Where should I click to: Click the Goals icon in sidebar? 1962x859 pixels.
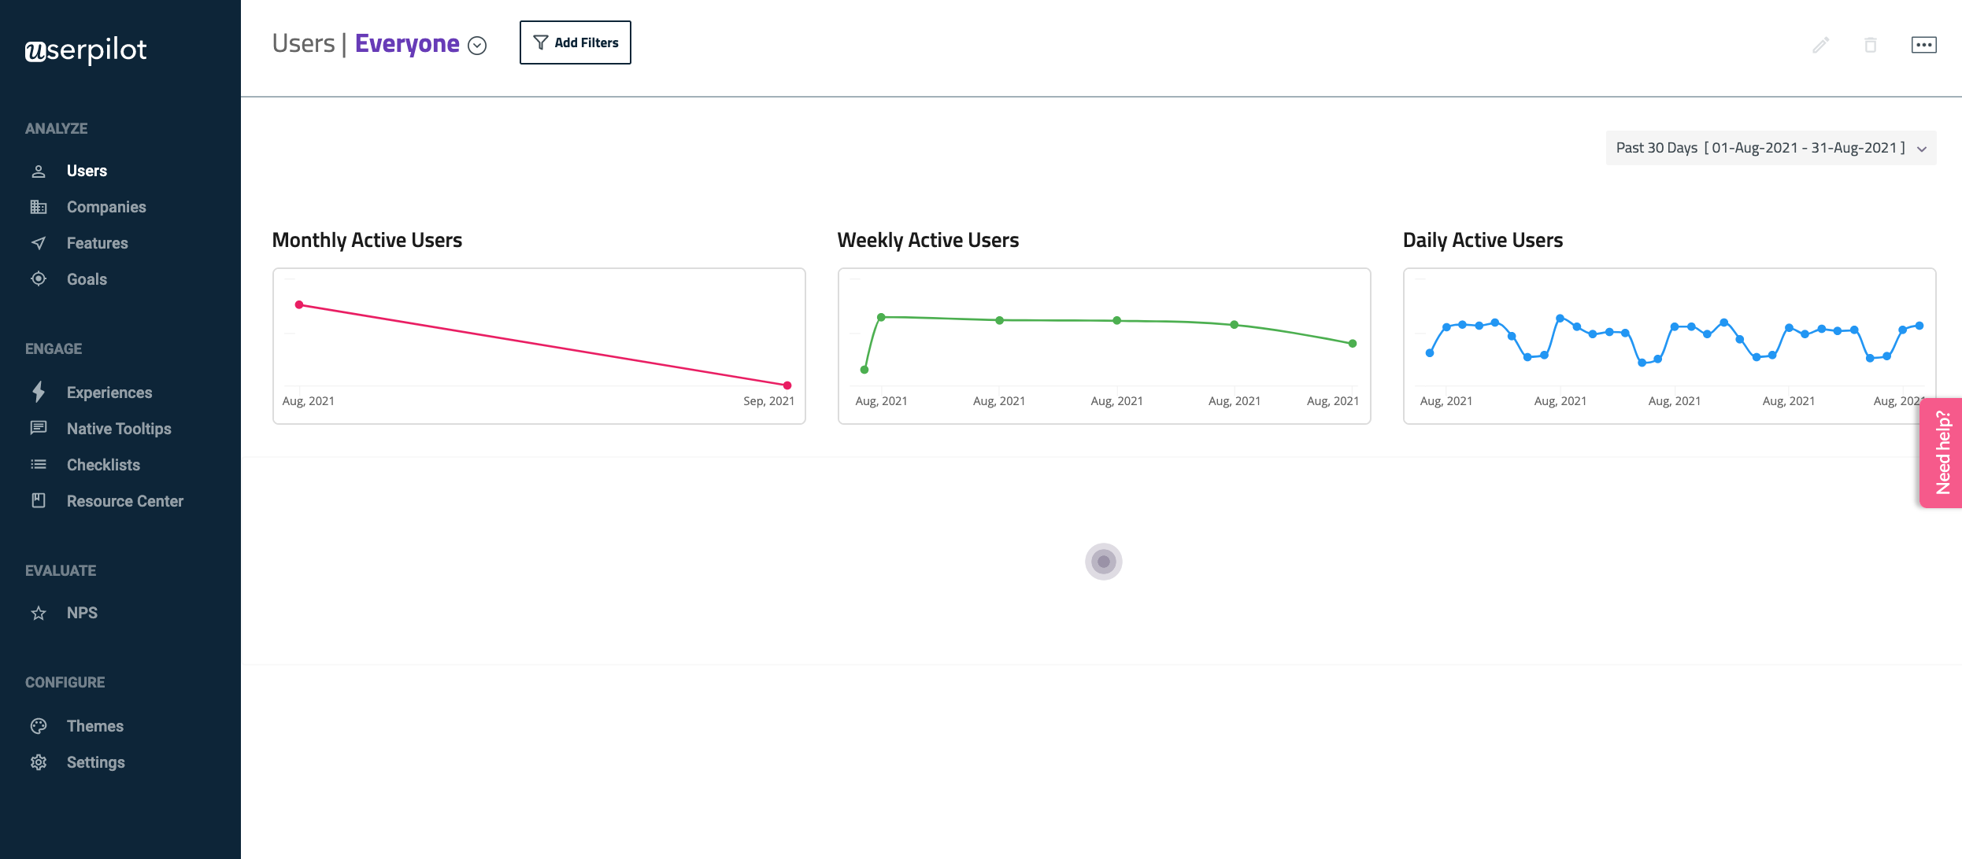pyautogui.click(x=39, y=278)
